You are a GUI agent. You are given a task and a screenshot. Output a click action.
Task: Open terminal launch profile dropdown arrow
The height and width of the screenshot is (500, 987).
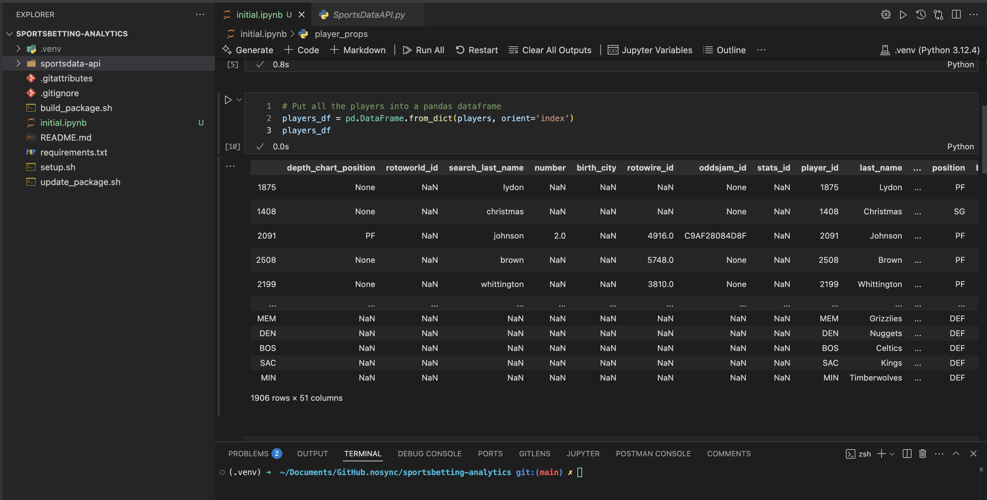coord(892,454)
